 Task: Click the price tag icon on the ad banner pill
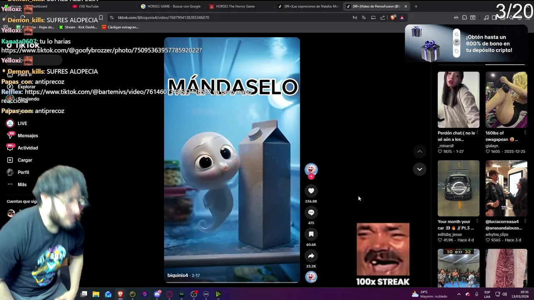456,51
